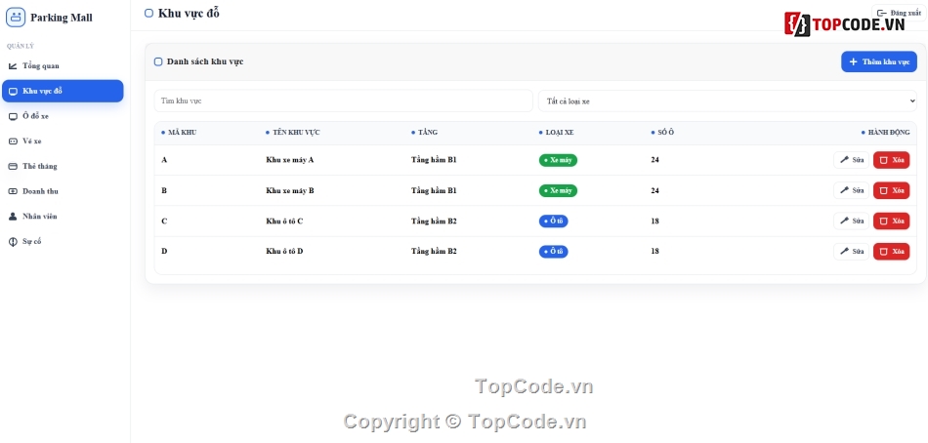Click the Danh sách khu vực heading icon
The height and width of the screenshot is (443, 928).
158,61
